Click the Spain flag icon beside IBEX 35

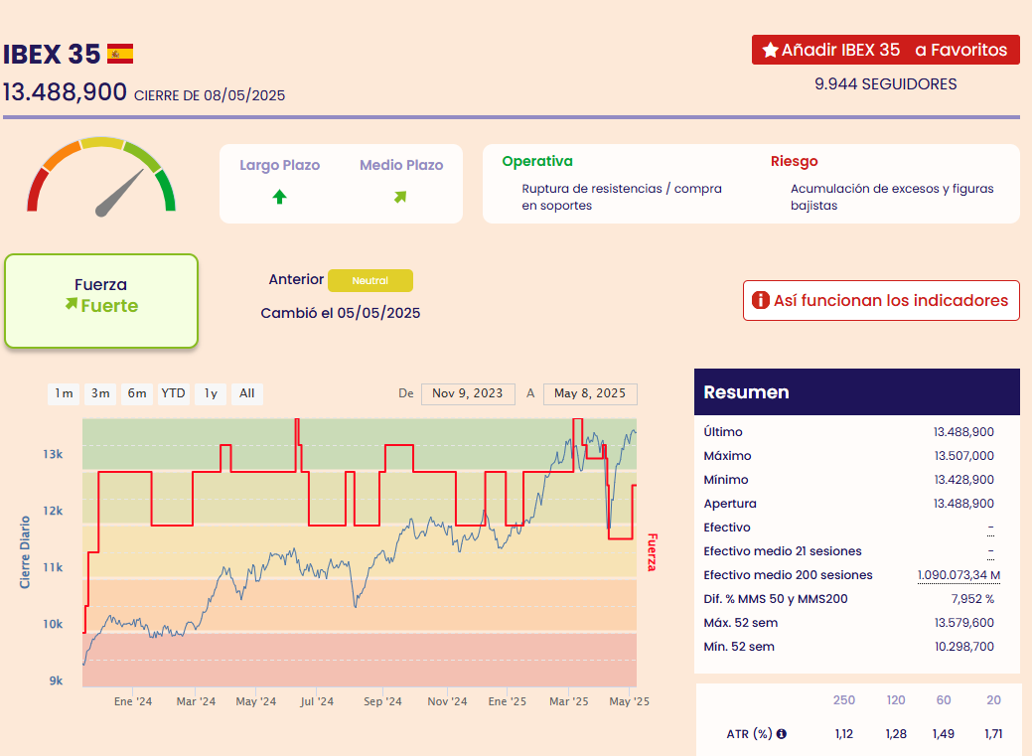[x=120, y=54]
